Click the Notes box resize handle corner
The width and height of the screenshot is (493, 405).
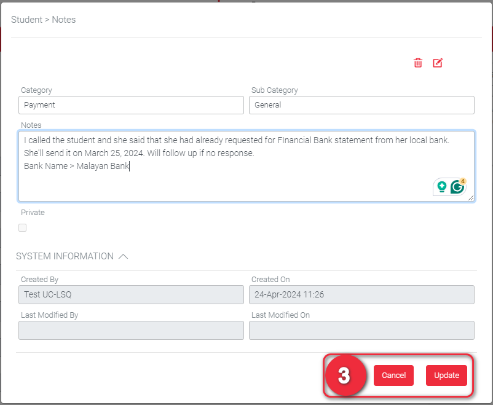tap(471, 198)
